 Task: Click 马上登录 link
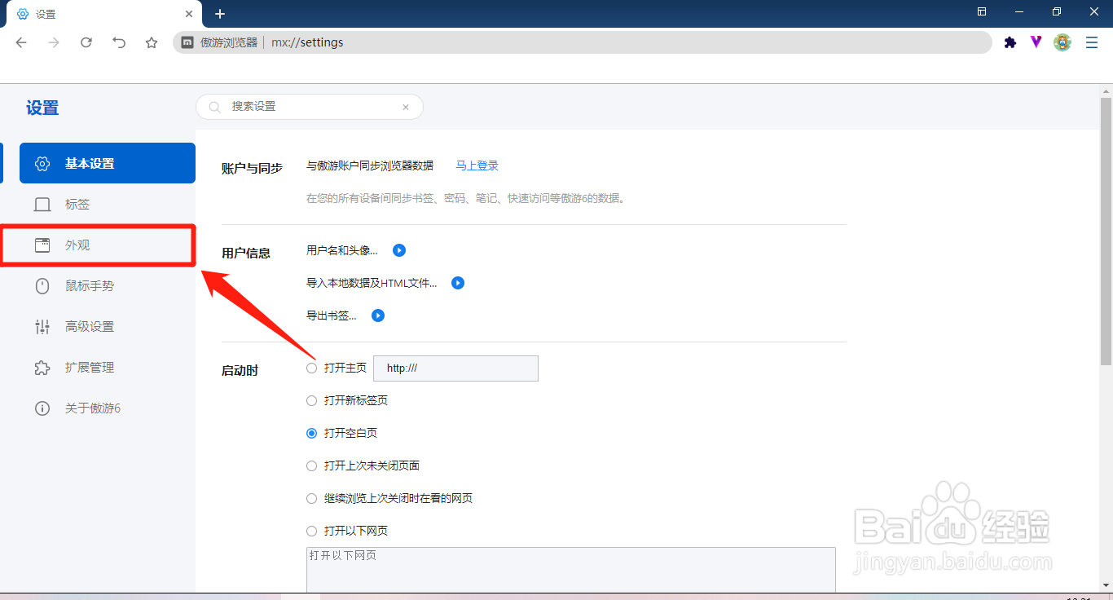point(477,165)
